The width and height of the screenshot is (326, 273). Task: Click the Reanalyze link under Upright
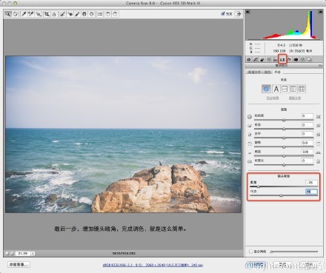click(x=295, y=98)
